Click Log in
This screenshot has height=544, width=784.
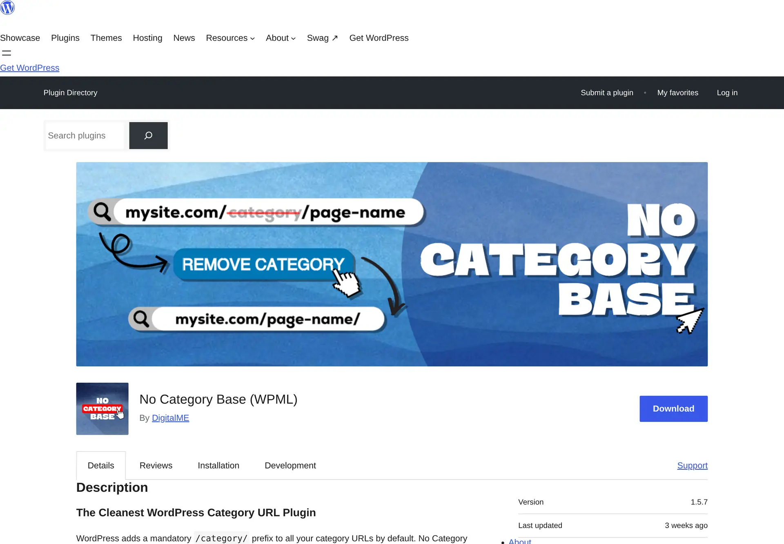[727, 93]
